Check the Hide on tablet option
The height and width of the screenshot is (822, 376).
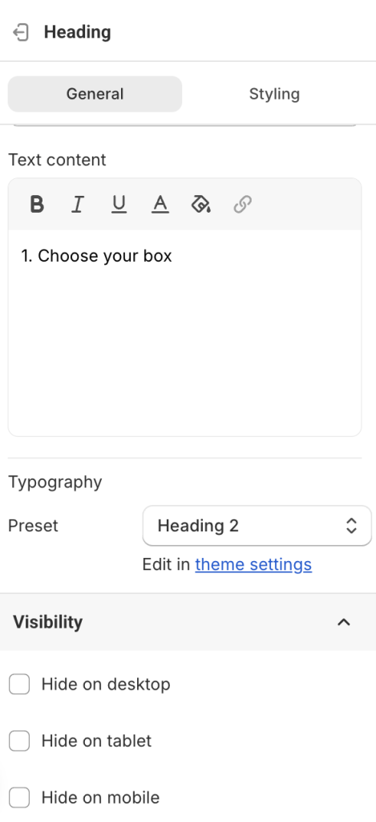coord(19,741)
